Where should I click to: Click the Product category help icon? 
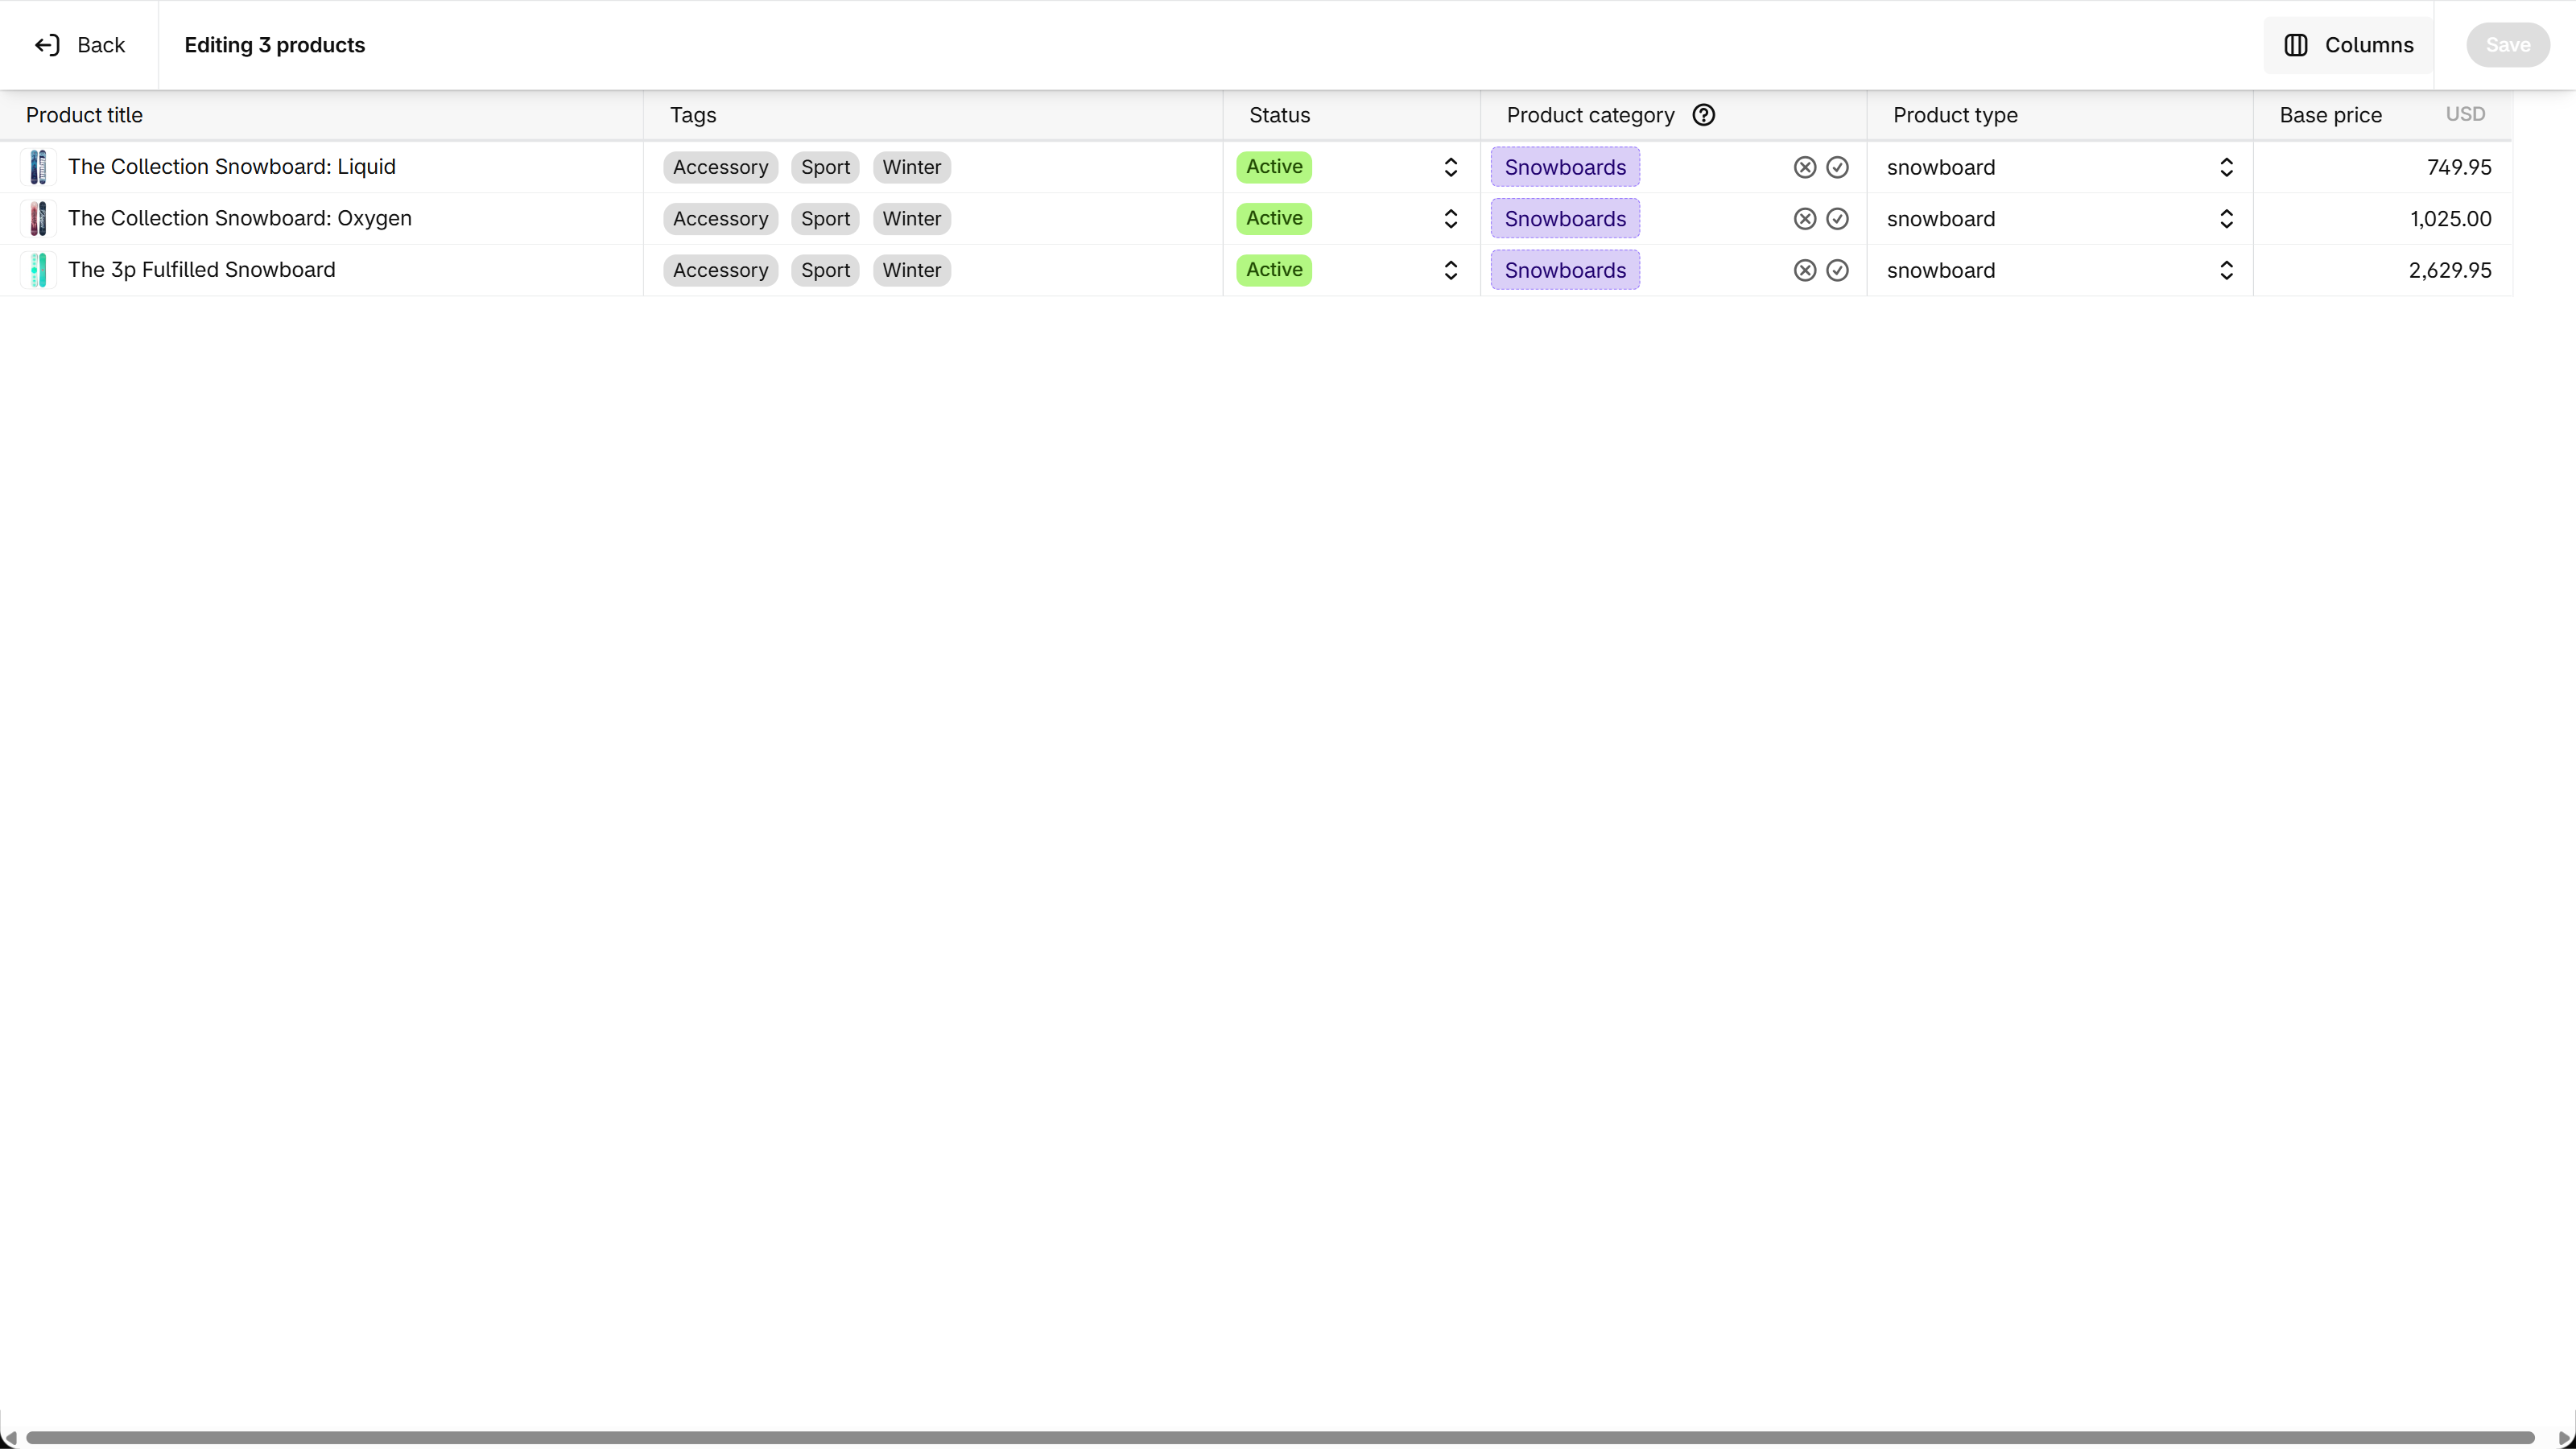click(x=1703, y=115)
